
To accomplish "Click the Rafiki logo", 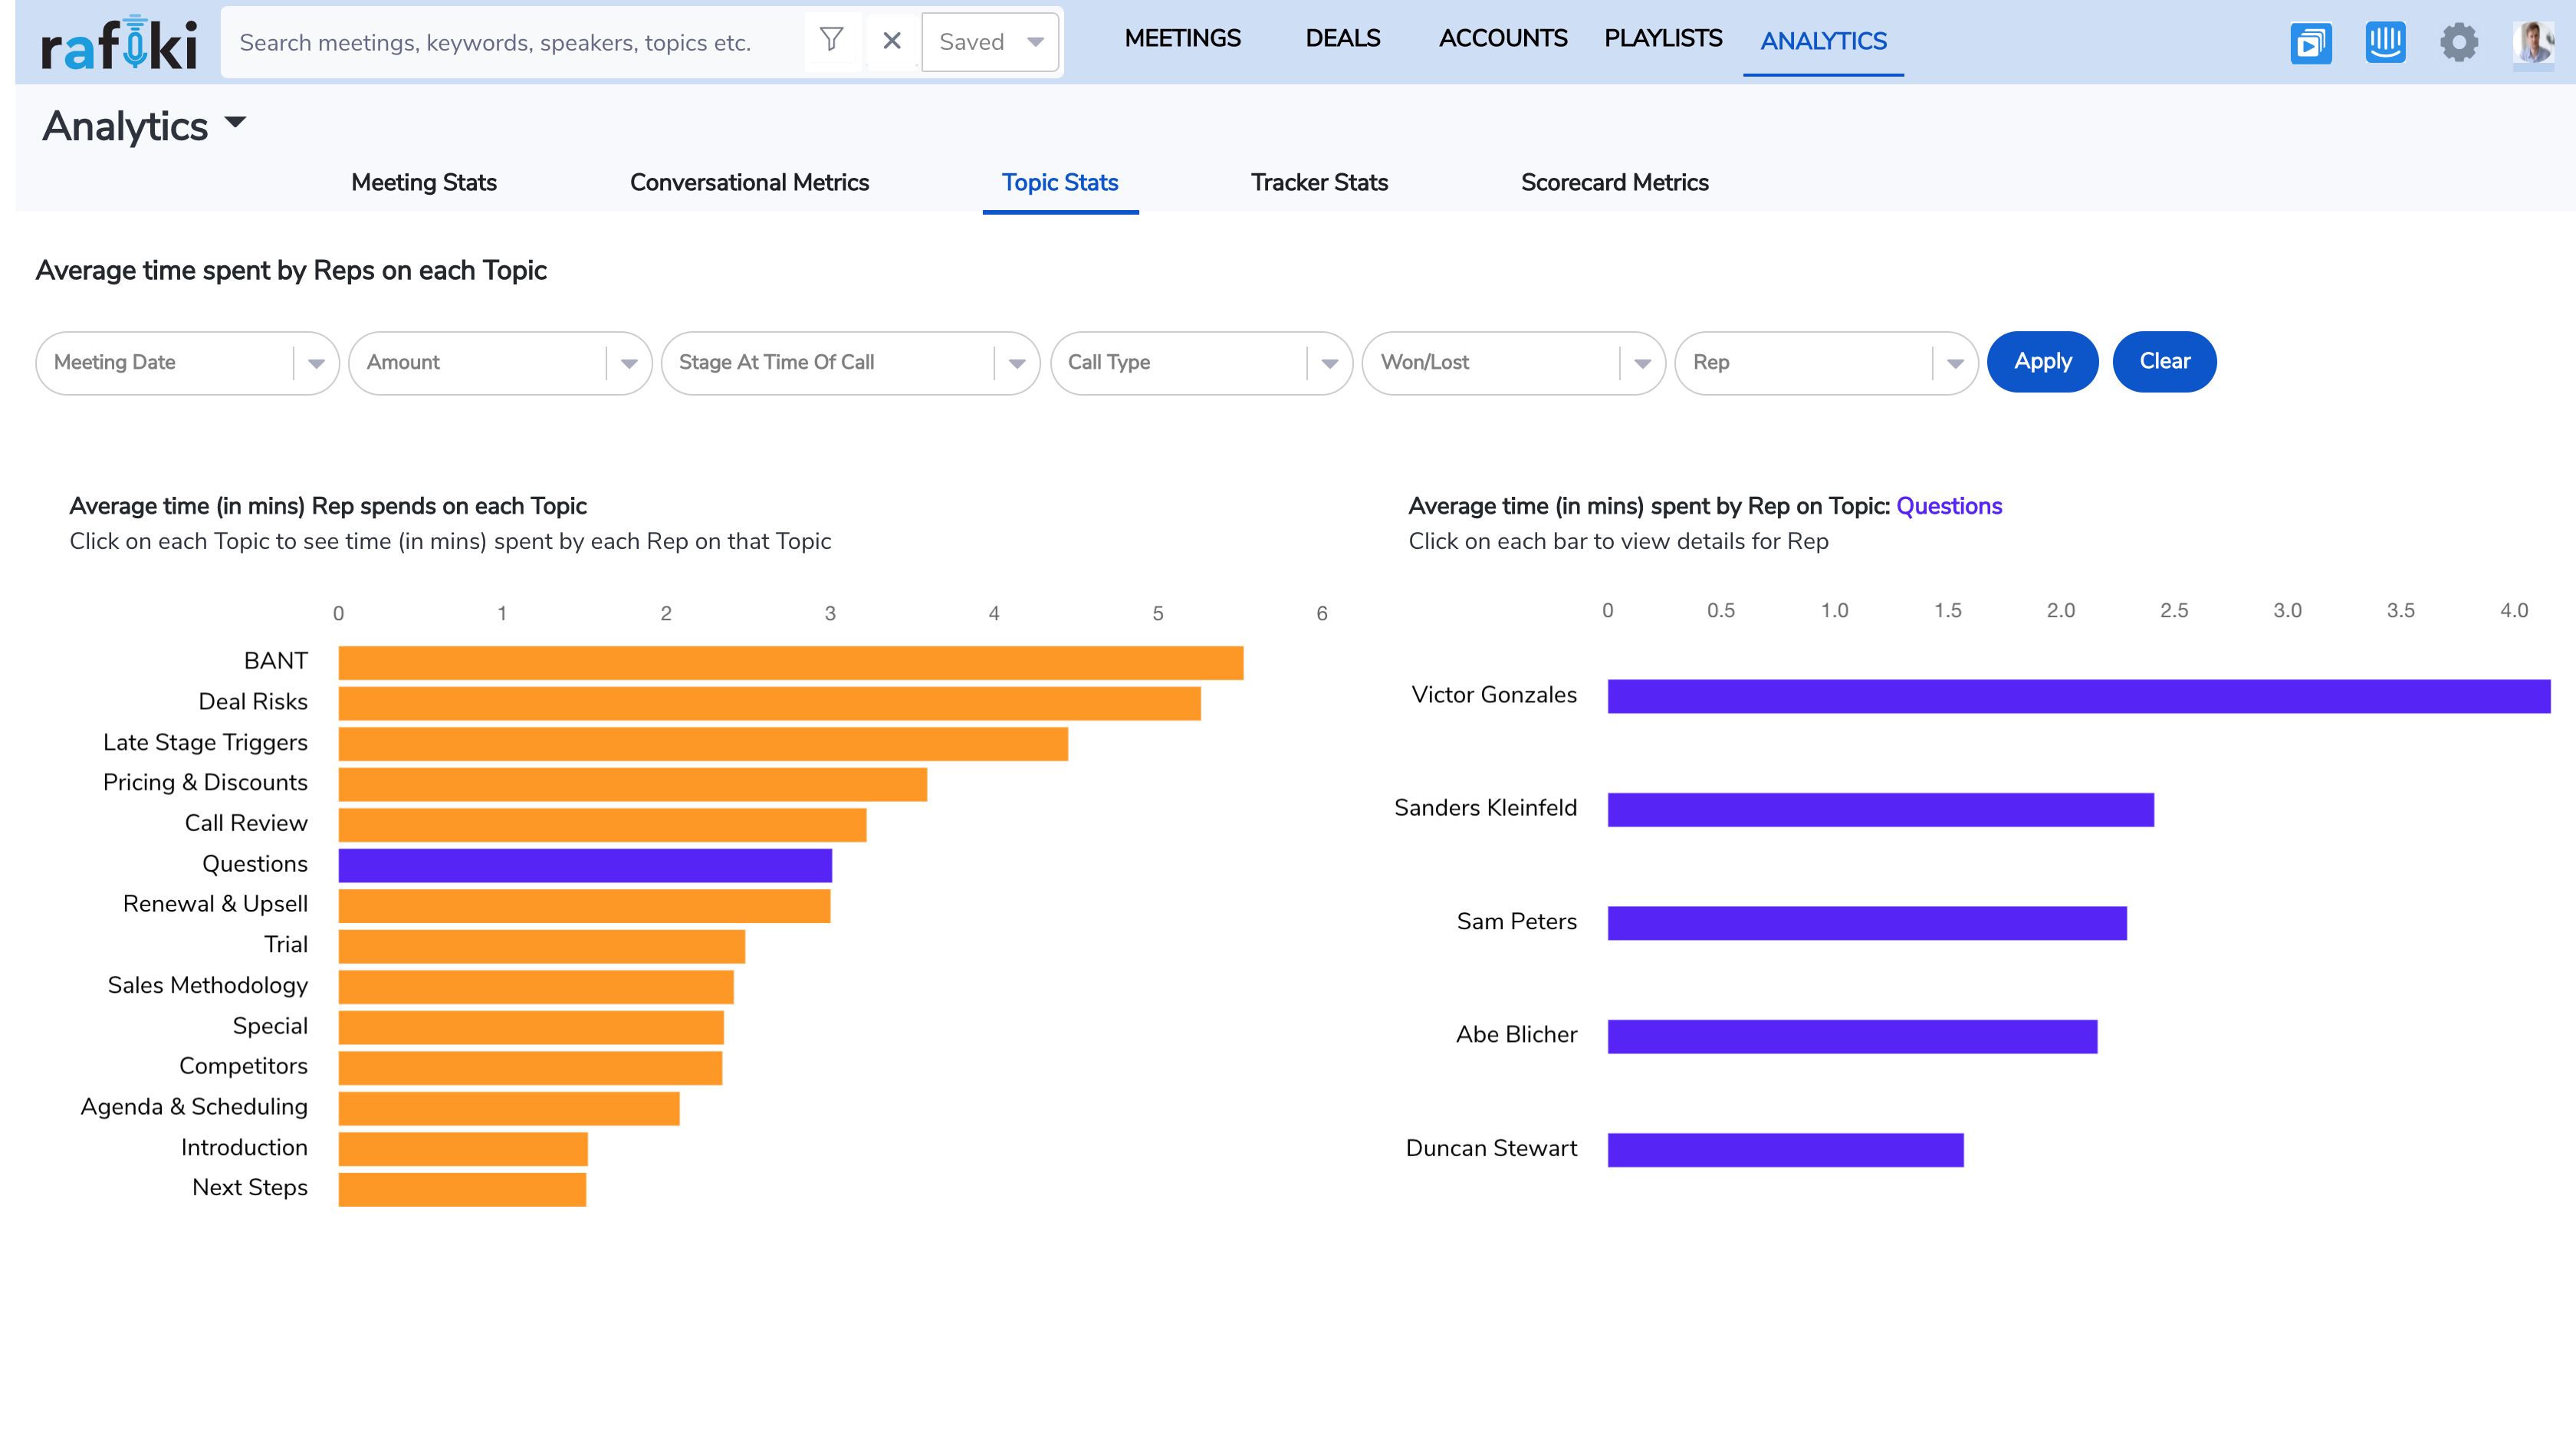I will coord(118,44).
